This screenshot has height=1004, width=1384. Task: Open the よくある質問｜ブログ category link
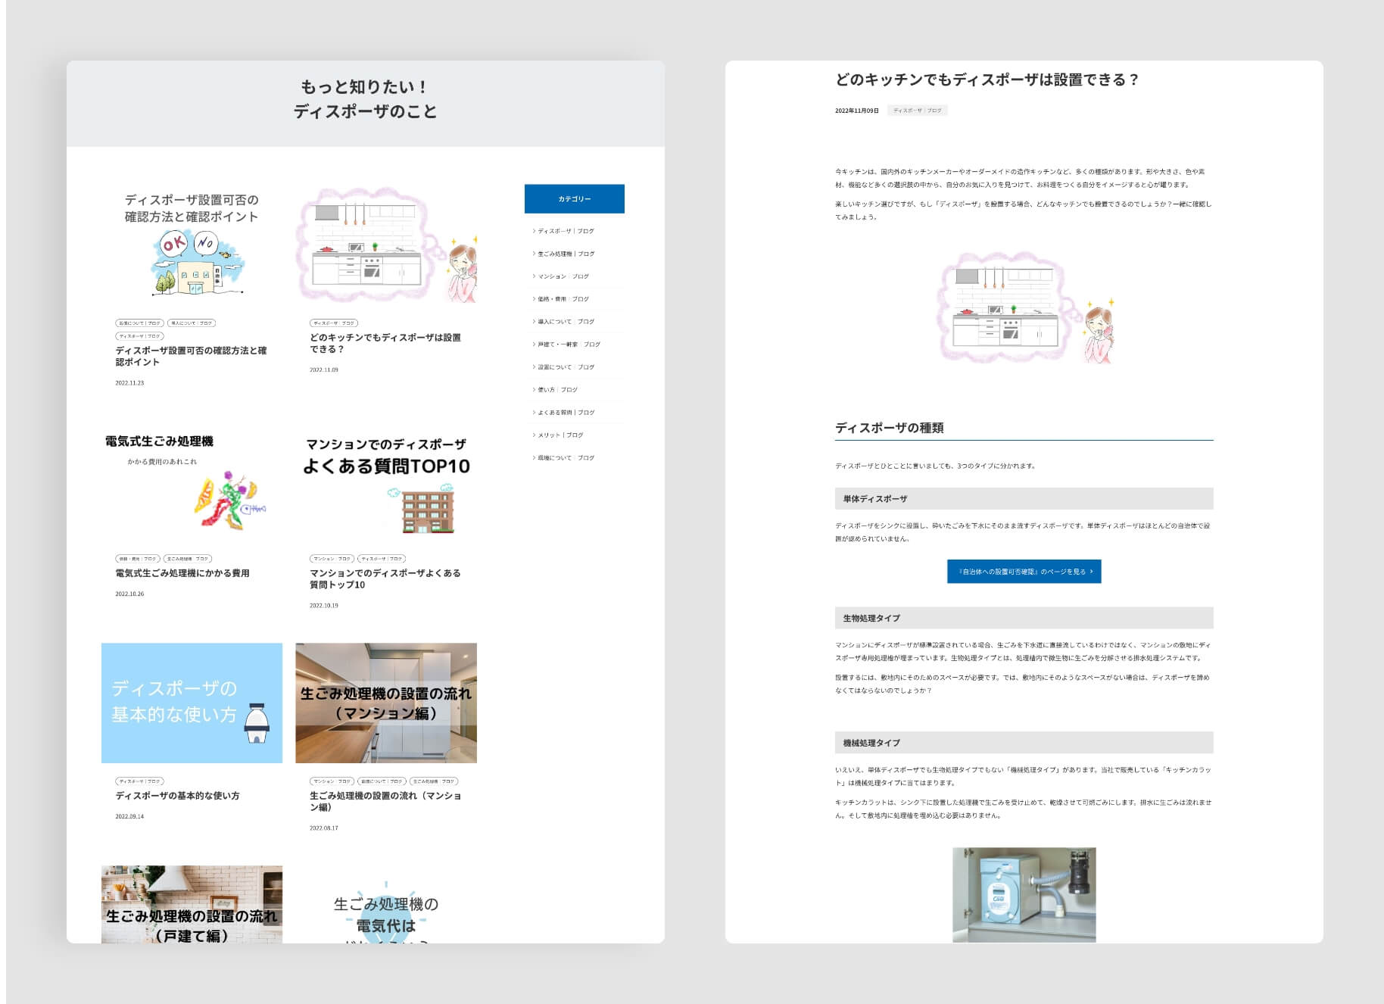click(x=566, y=413)
